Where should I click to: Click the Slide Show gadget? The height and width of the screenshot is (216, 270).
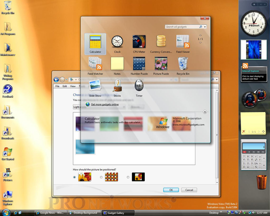pyautogui.click(x=95, y=85)
